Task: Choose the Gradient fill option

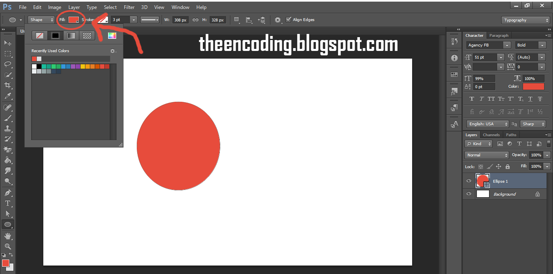Action: [71, 36]
